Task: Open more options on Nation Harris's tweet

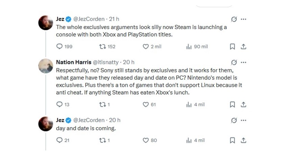Action: tap(243, 62)
